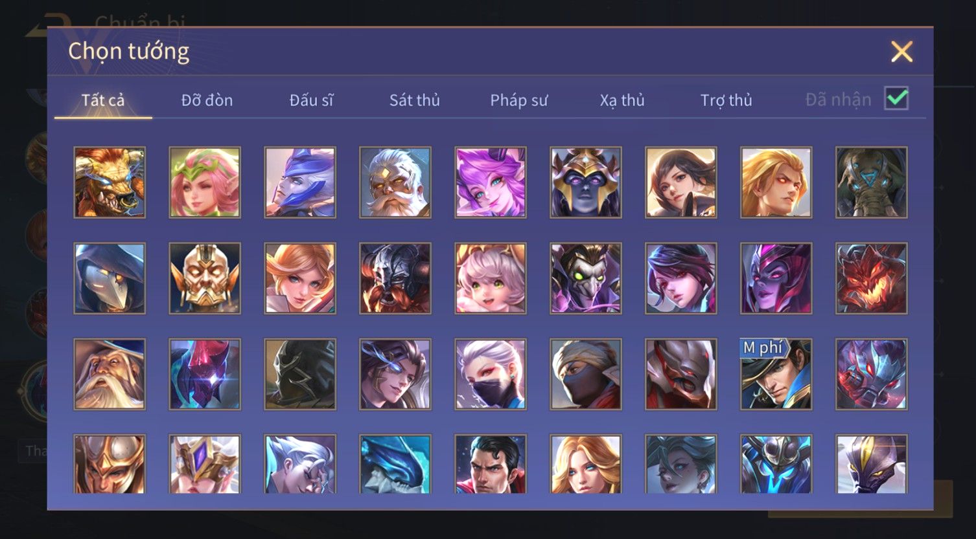This screenshot has height=539, width=976.
Task: Open the Đấu sĩ tab
Action: pos(311,100)
